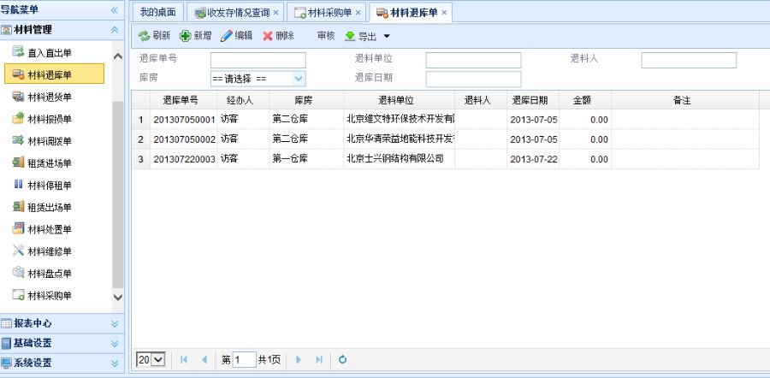Go to first page in pager

(184, 360)
